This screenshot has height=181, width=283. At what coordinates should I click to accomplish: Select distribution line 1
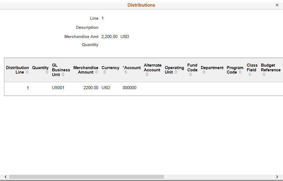point(28,87)
